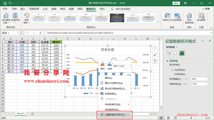Image resolution: width=214 pixels, height=120 pixels.
Task: Click Move Chart ribbon icon
Action: pos(201,17)
